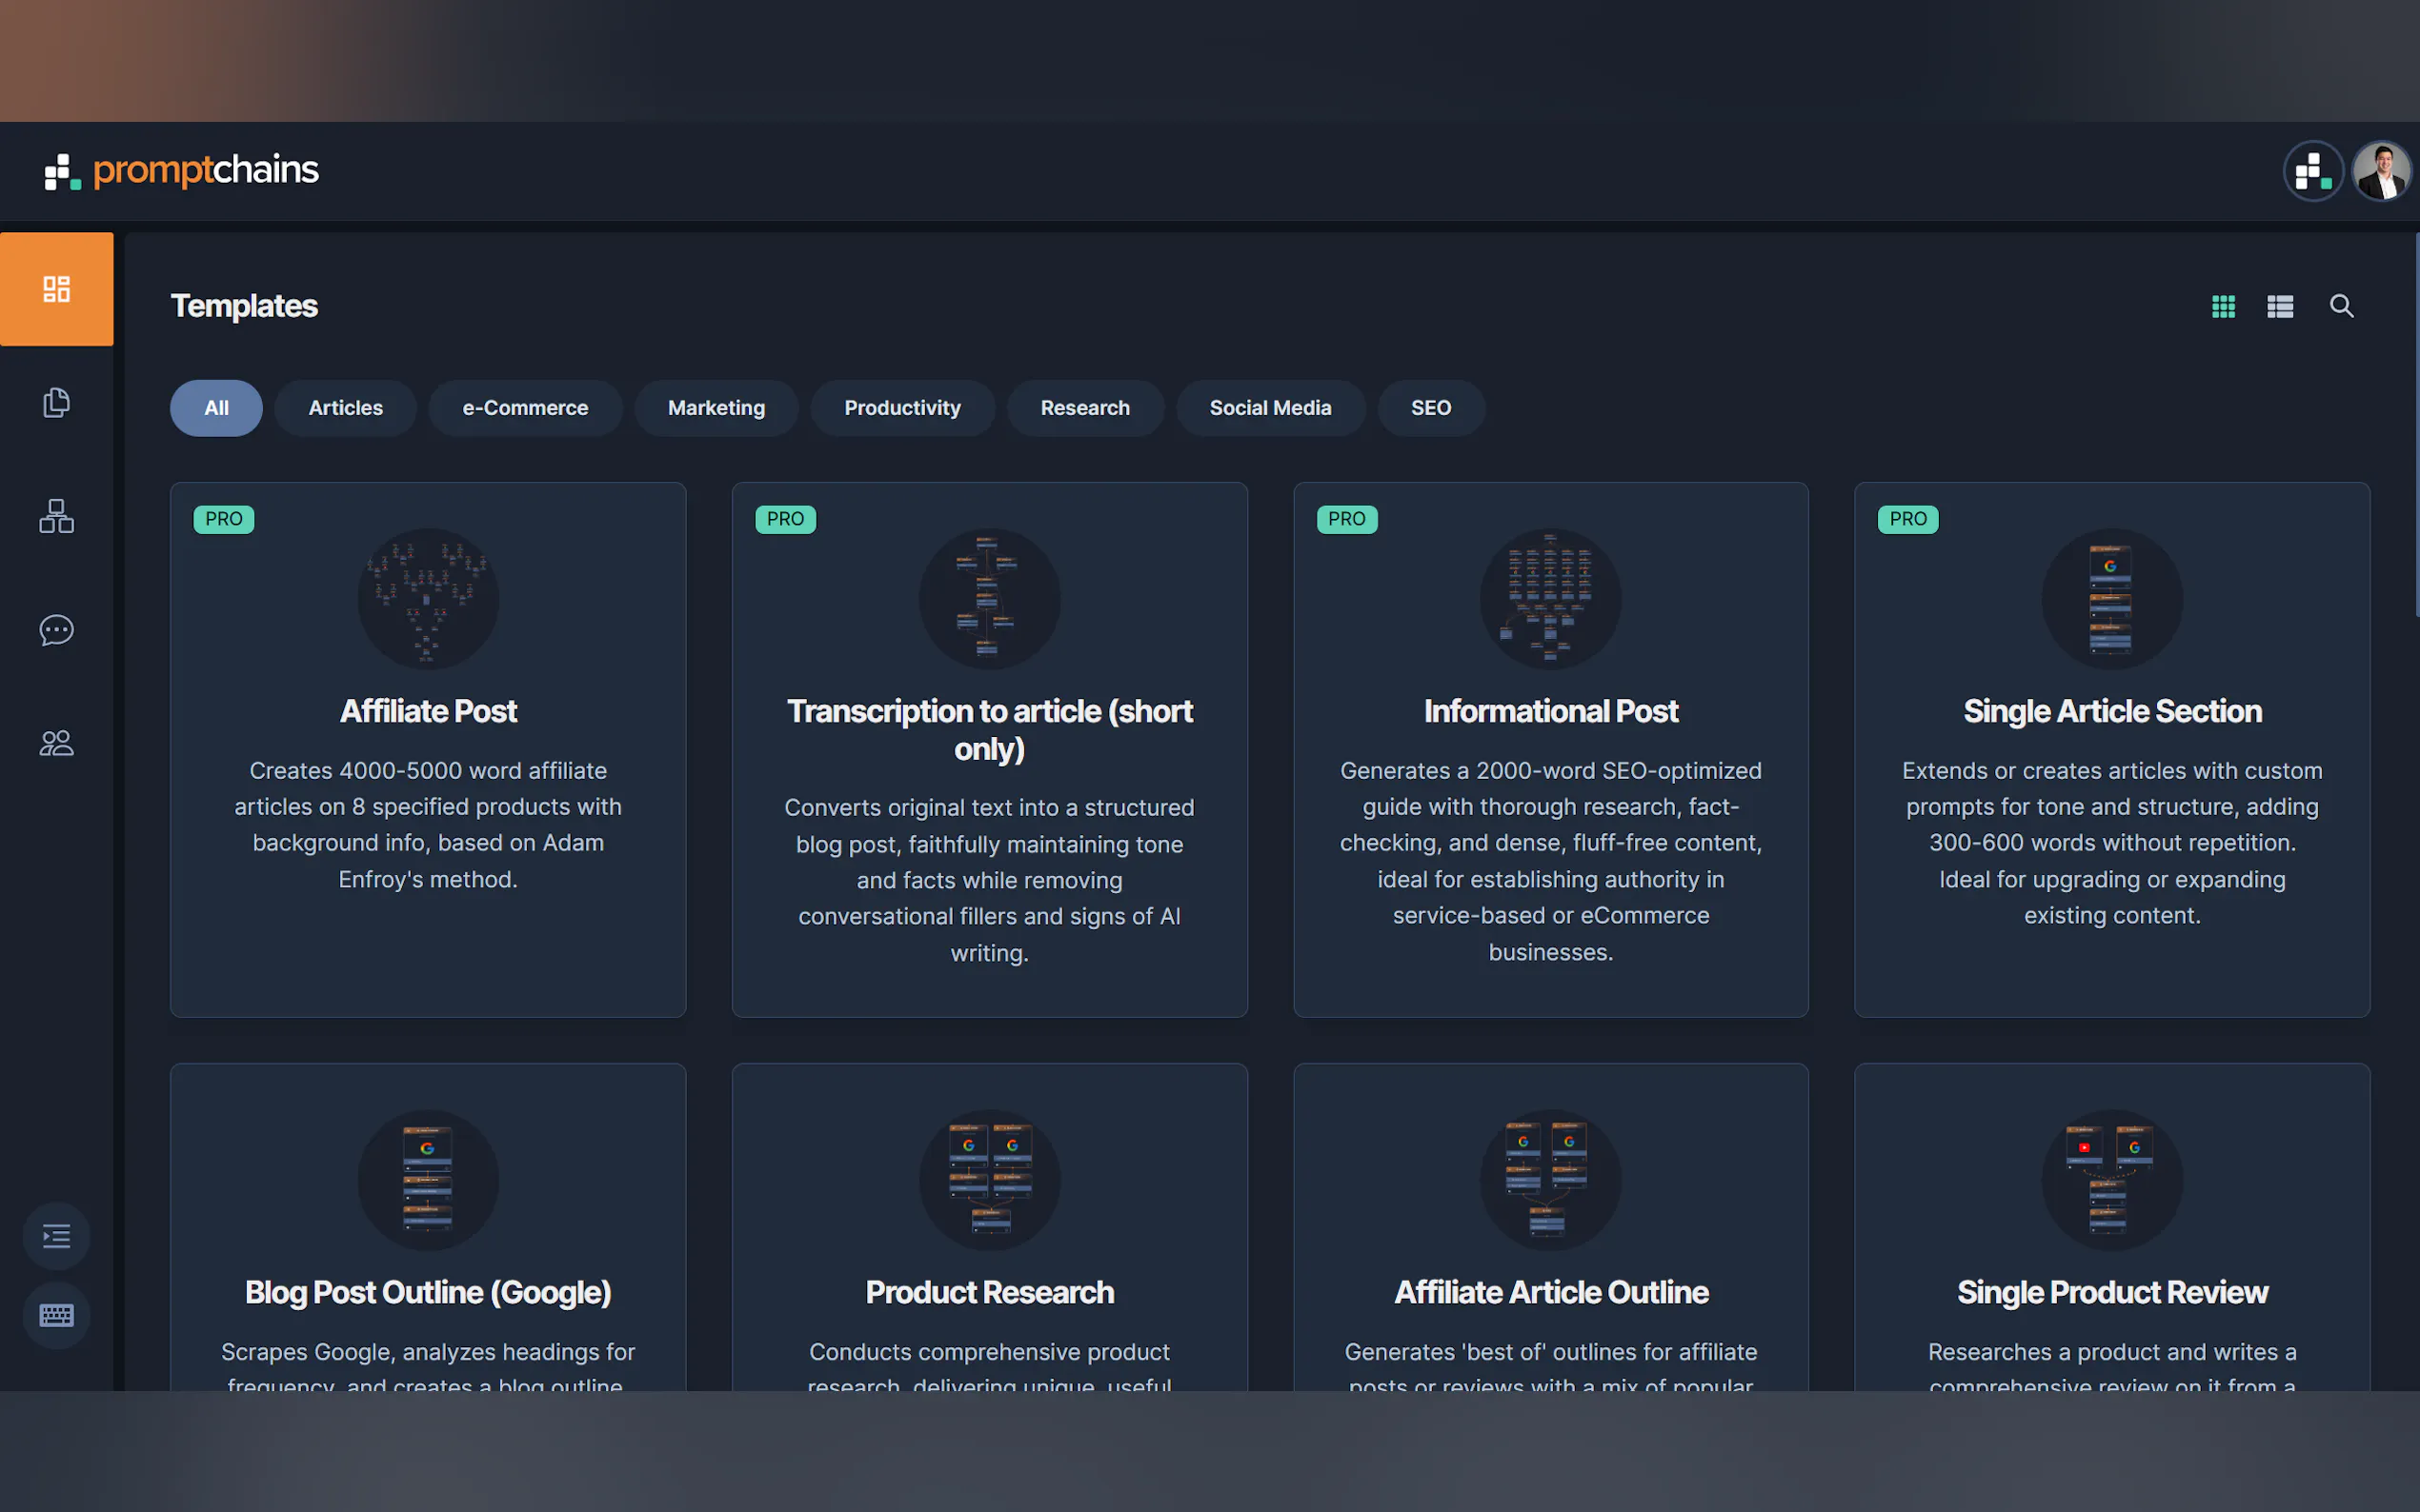Switch to list view

(2280, 306)
